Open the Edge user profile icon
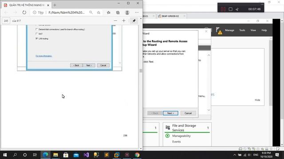The image size is (284, 159). click(127, 12)
